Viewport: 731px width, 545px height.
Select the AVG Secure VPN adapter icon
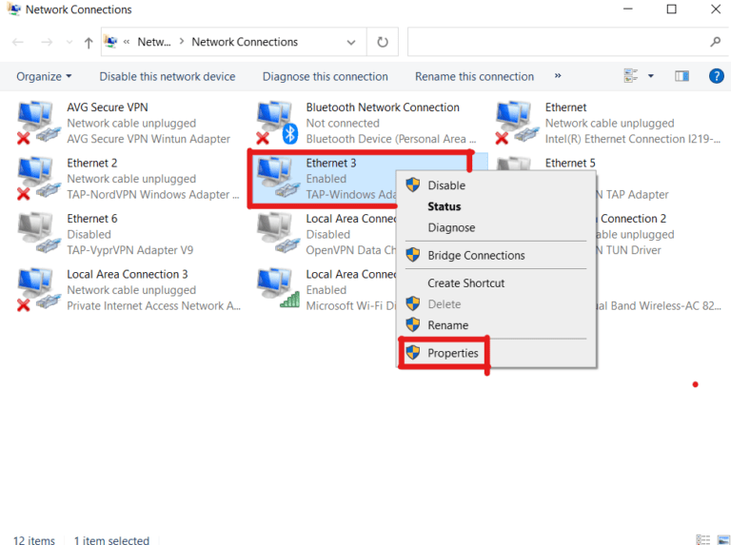pos(39,123)
